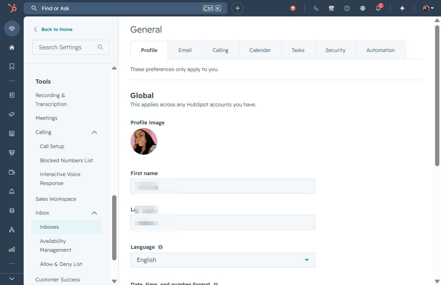Screen dimensions: 441x285
Task: Click the HubSpot sprocket logo
Action: click(x=12, y=8)
